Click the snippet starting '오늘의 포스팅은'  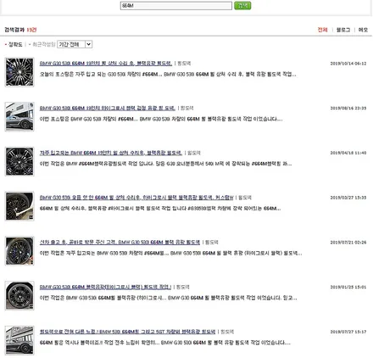[x=168, y=75]
